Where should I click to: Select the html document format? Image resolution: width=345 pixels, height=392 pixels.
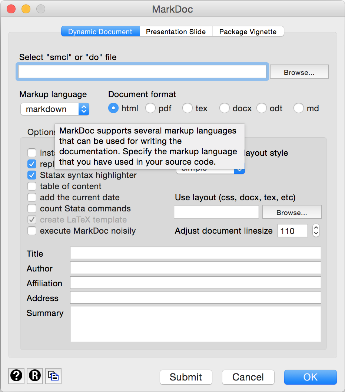coord(113,108)
